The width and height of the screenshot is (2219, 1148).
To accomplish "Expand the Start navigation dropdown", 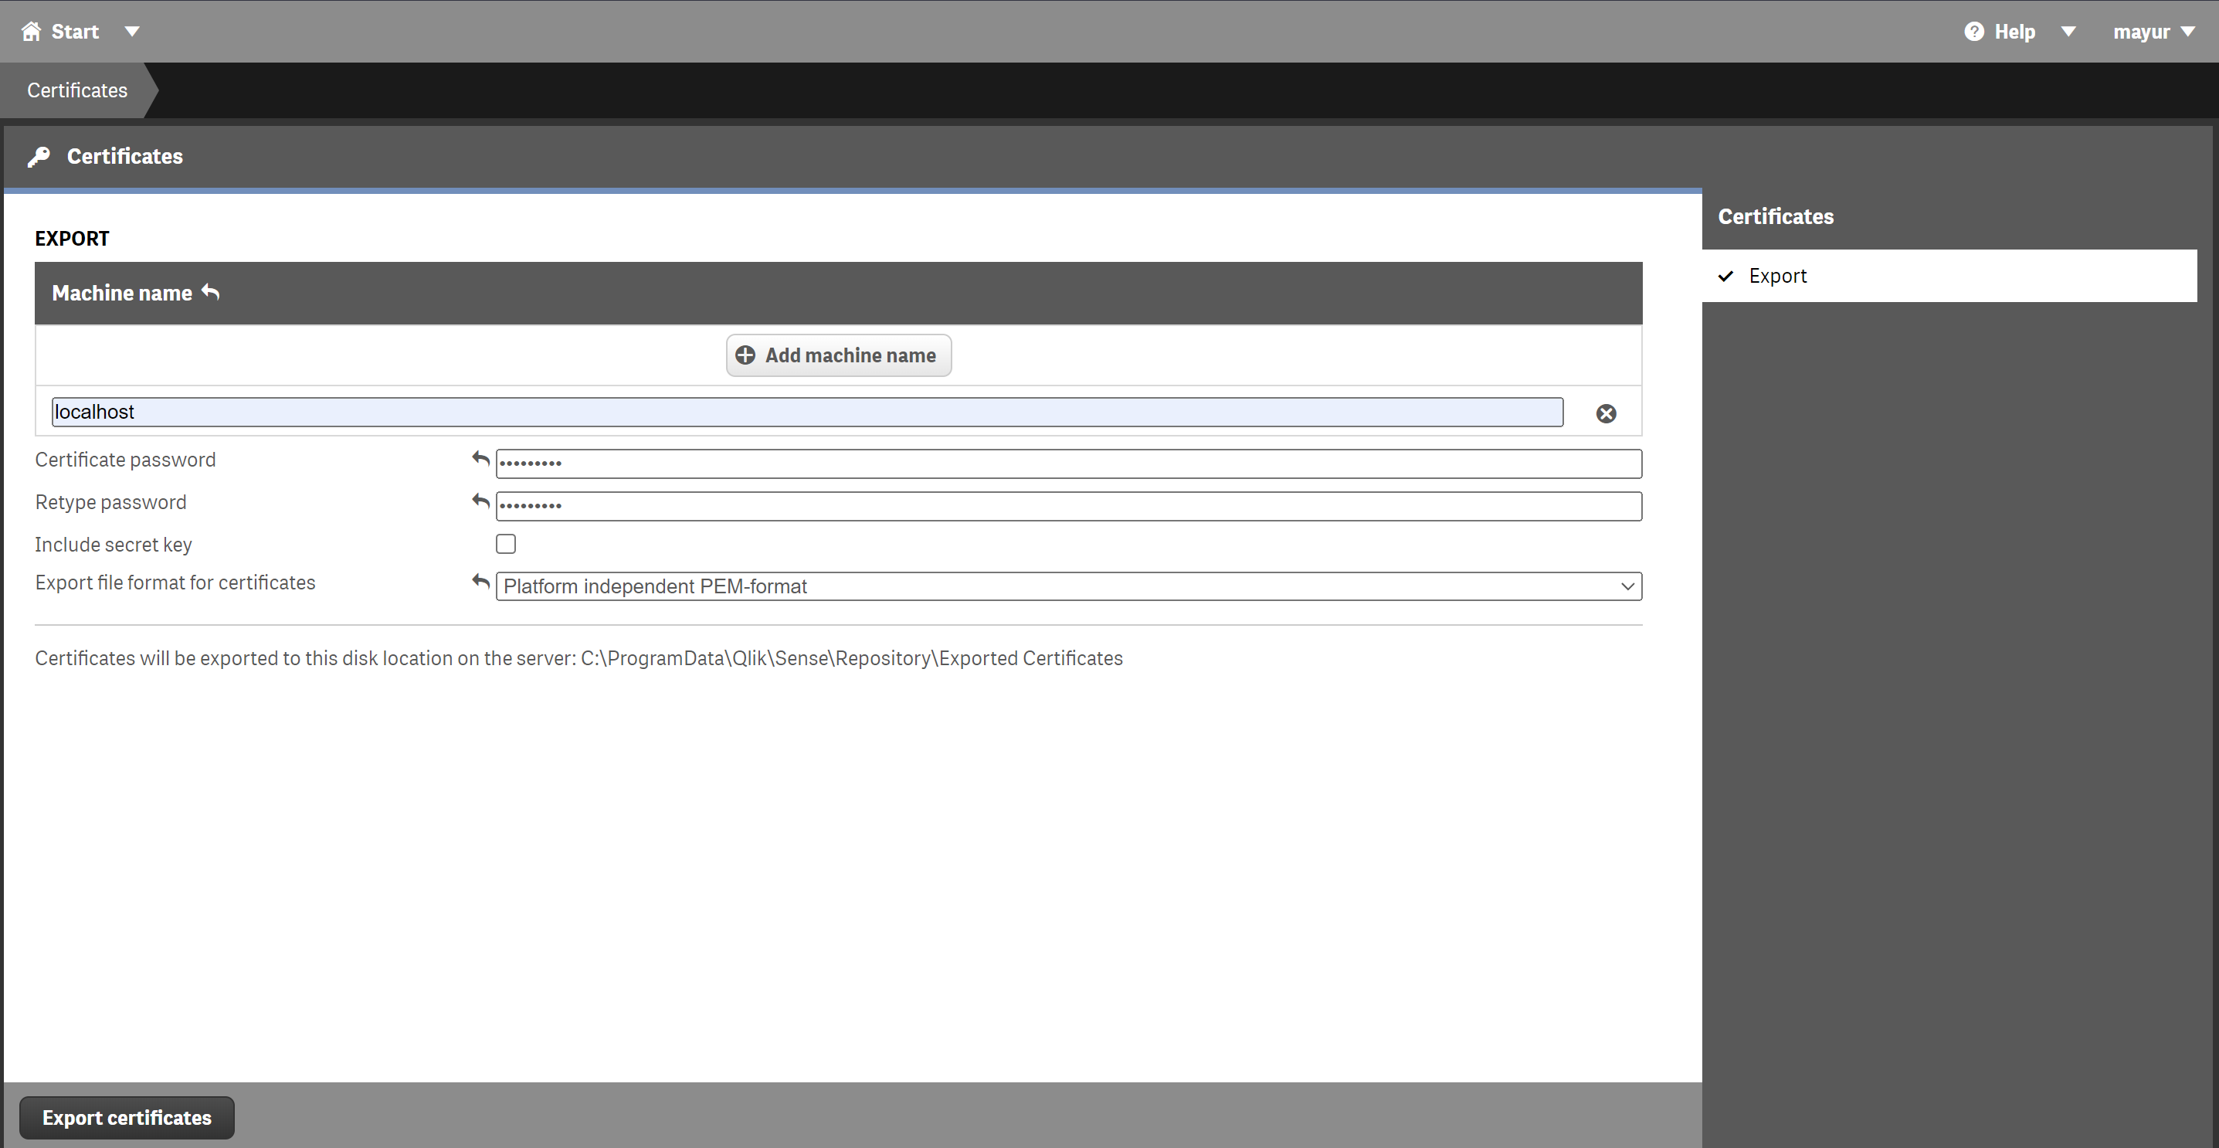I will (133, 31).
